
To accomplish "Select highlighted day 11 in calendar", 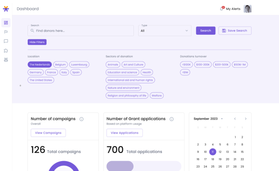I will click(212, 152).
